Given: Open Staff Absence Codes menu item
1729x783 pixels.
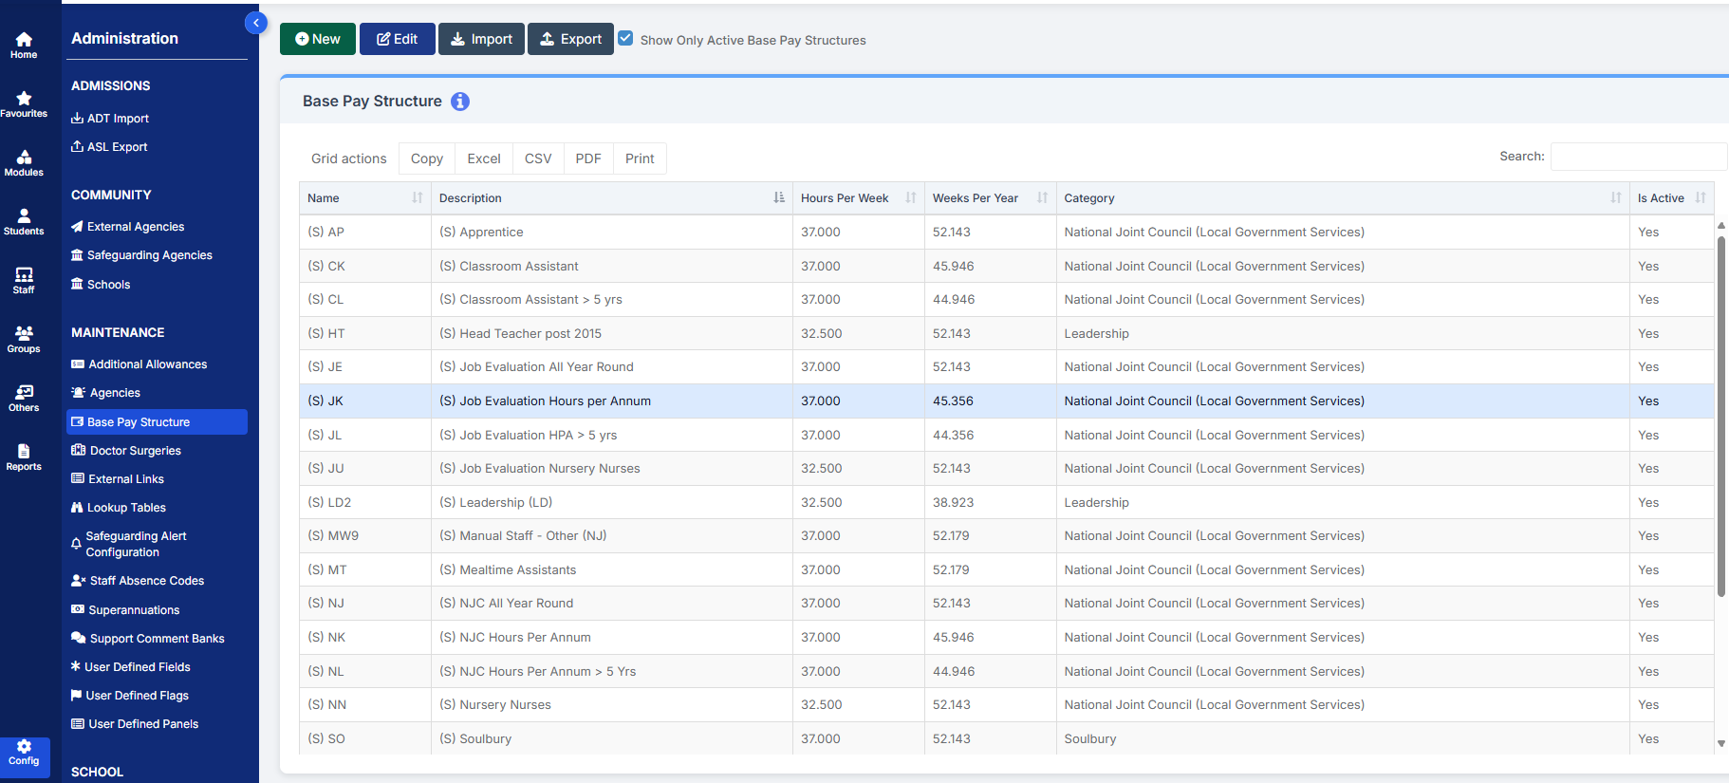Looking at the screenshot, I should tap(146, 581).
